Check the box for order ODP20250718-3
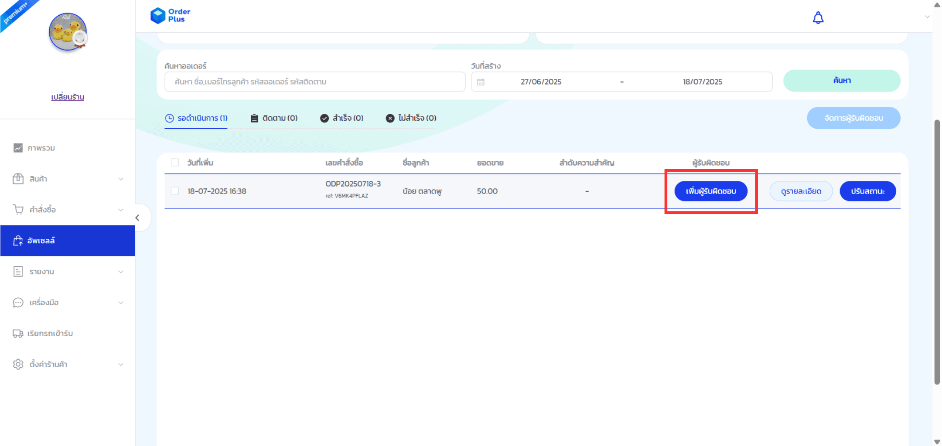942x446 pixels. (175, 191)
